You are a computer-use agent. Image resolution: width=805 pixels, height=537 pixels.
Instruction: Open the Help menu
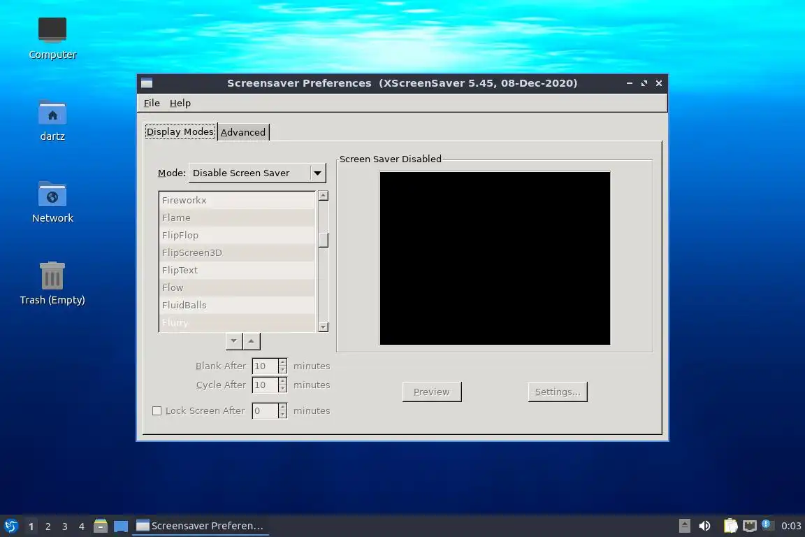tap(180, 103)
